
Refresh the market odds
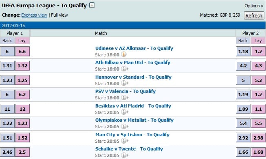click(254, 15)
